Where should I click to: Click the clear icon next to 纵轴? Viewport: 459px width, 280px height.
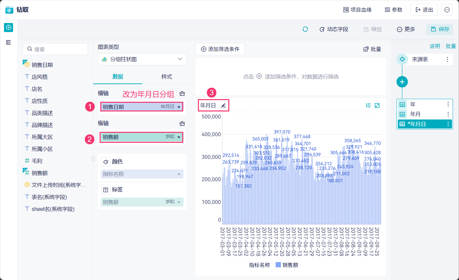pyautogui.click(x=182, y=123)
